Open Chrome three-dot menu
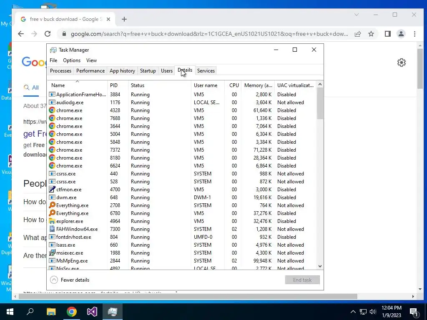Viewport: 427px width, 320px height. pos(414,34)
